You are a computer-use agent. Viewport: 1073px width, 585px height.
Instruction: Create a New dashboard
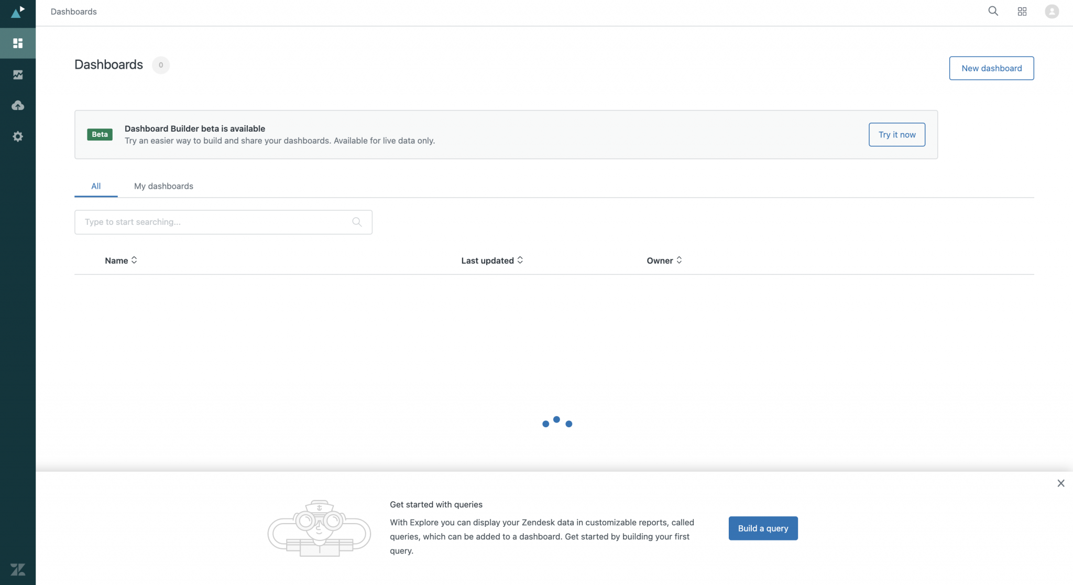pyautogui.click(x=991, y=68)
